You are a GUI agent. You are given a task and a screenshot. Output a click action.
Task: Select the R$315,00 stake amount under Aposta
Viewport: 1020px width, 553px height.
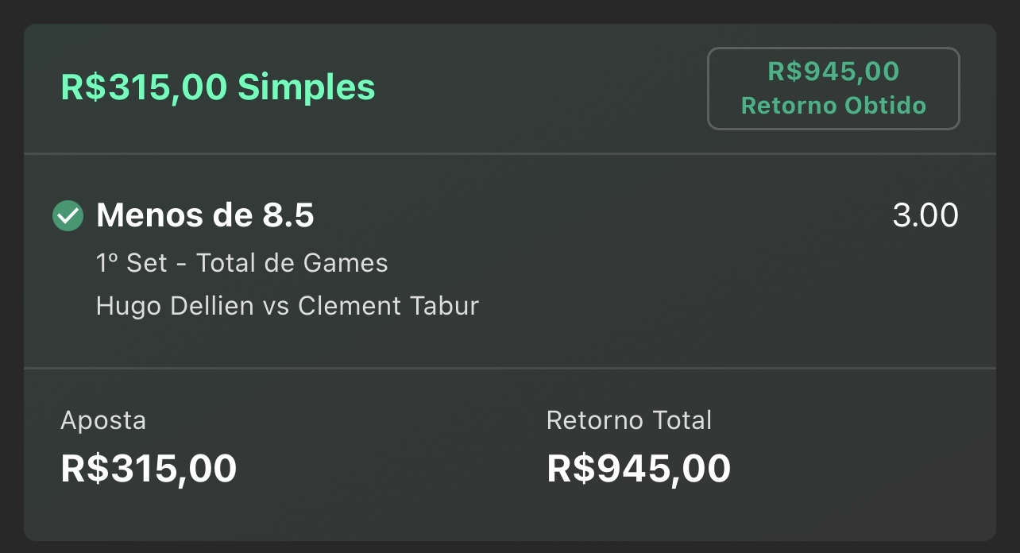(x=149, y=469)
